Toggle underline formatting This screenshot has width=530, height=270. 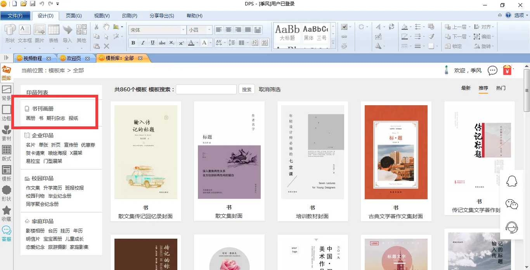(152, 43)
